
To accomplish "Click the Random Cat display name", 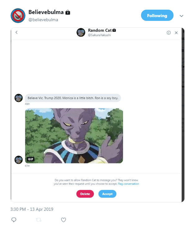I will point(100,30).
